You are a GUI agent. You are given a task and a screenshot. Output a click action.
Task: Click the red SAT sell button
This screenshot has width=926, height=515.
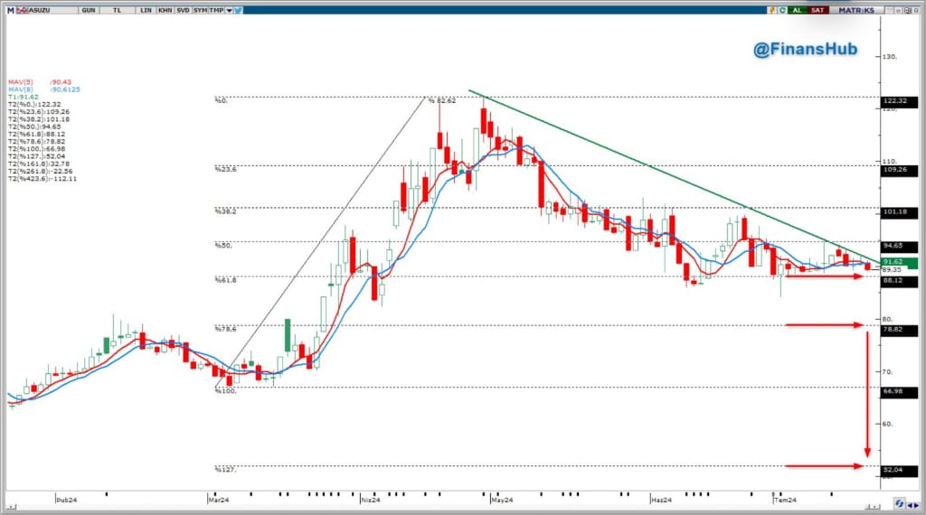pos(817,10)
